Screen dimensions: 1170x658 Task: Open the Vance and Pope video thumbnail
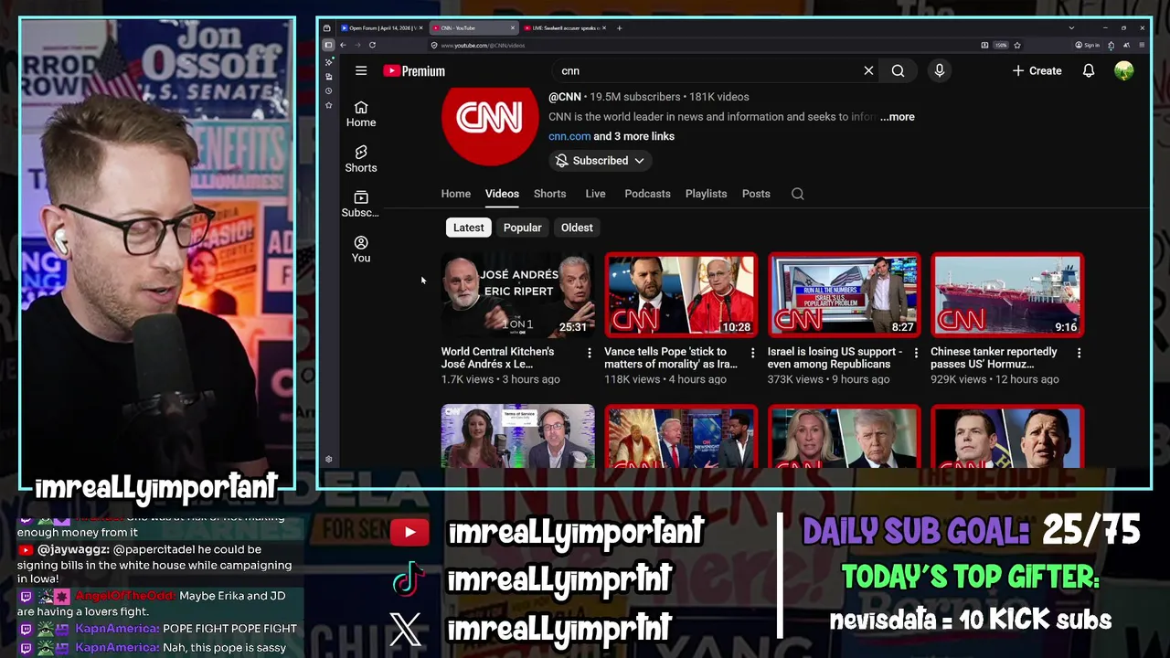[681, 294]
